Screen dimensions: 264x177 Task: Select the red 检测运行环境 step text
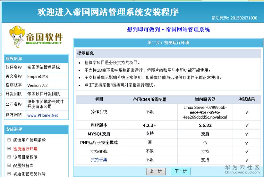coord(25,149)
